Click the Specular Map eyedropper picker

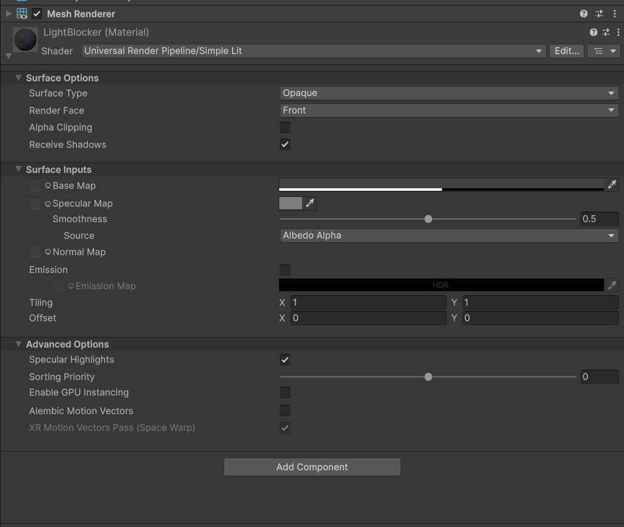click(310, 203)
